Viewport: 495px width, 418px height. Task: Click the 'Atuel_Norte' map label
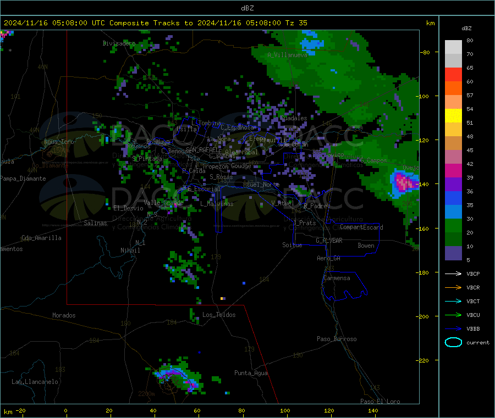point(261,185)
